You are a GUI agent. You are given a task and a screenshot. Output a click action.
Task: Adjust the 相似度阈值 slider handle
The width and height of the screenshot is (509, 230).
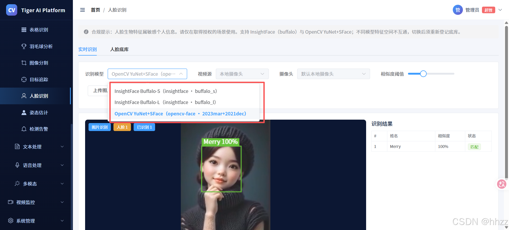click(423, 74)
